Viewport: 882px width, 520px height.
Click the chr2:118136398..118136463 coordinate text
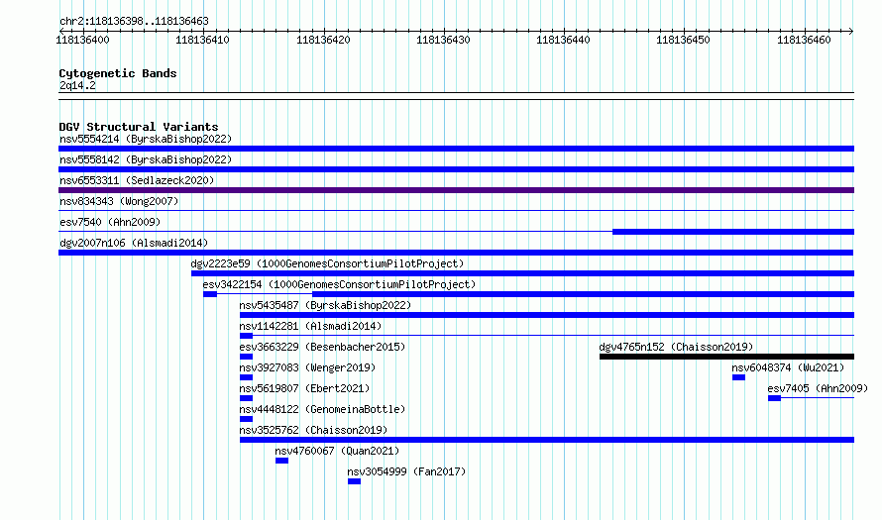click(134, 21)
